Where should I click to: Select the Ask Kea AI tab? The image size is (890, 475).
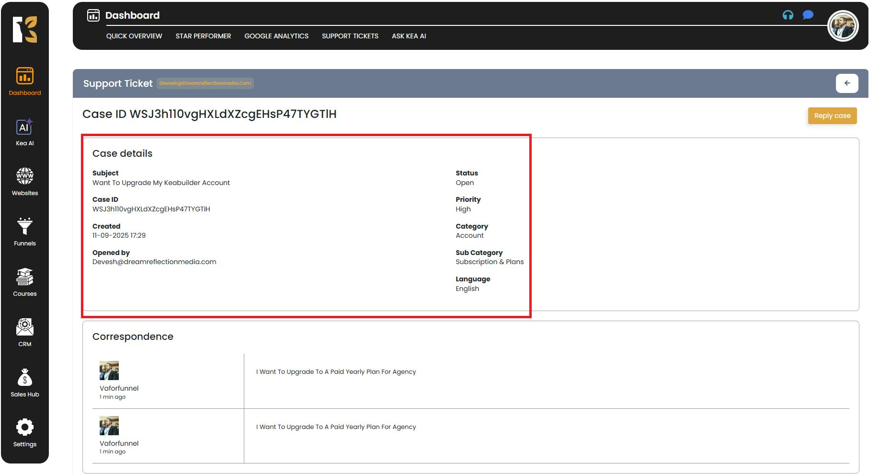[x=409, y=36]
